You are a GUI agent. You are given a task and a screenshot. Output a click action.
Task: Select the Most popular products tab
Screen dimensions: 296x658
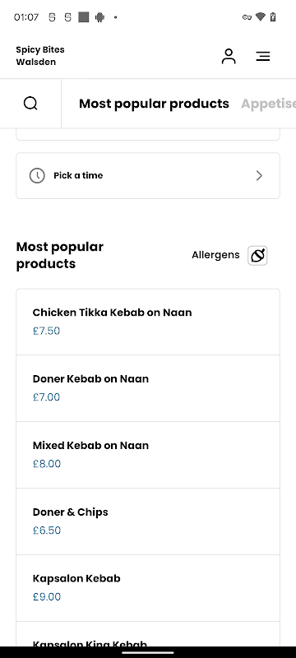(x=154, y=104)
